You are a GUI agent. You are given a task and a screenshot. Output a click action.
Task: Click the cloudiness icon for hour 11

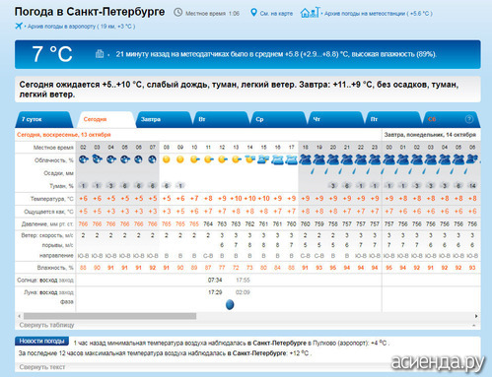(208, 159)
